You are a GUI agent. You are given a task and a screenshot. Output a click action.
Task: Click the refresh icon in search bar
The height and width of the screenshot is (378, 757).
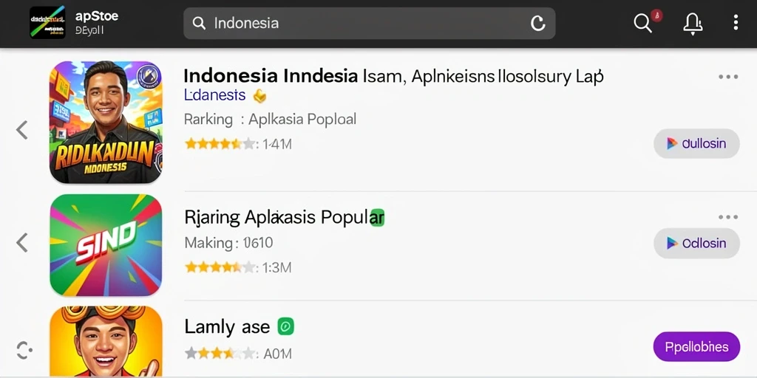click(538, 23)
